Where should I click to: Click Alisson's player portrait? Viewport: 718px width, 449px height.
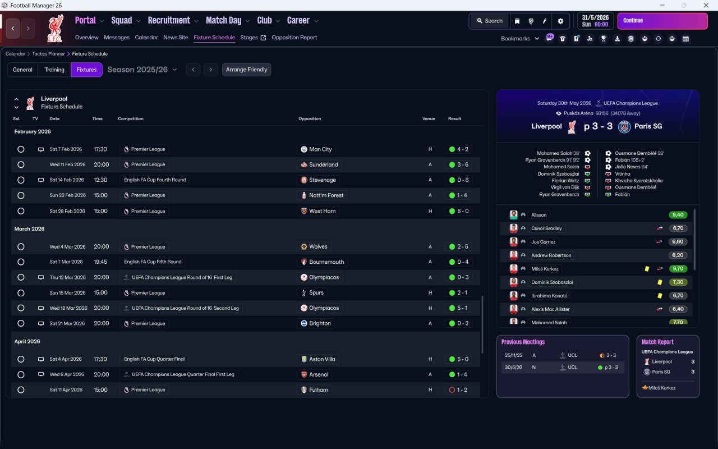[513, 215]
